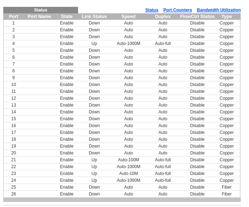This screenshot has height=207, width=249.
Task: Click the Auto-100M speed for port 21
Action: click(x=128, y=160)
